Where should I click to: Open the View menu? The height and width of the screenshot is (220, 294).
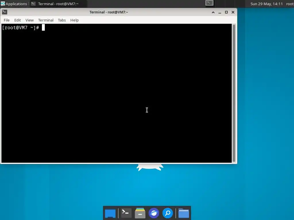[x=30, y=20]
